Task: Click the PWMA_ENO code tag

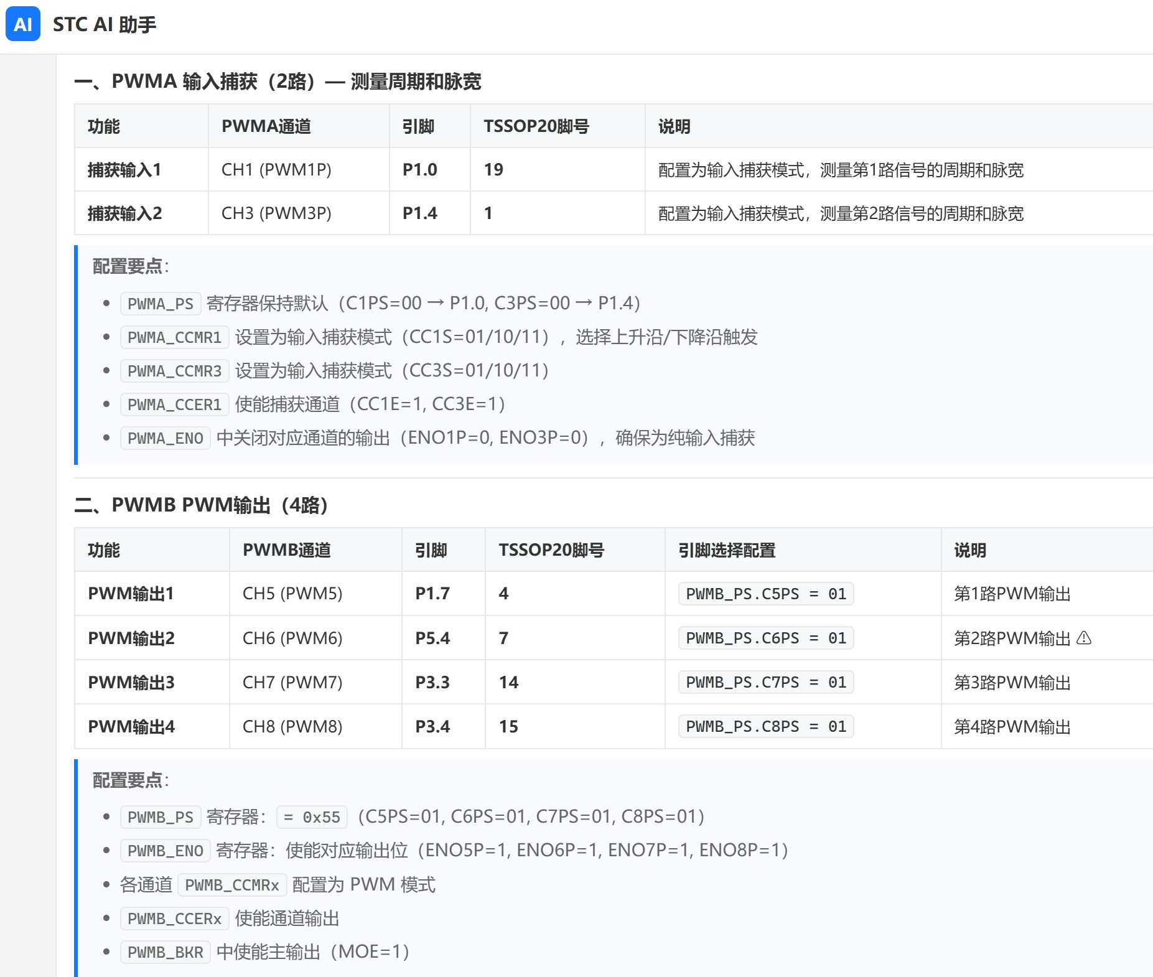Action: [x=166, y=438]
